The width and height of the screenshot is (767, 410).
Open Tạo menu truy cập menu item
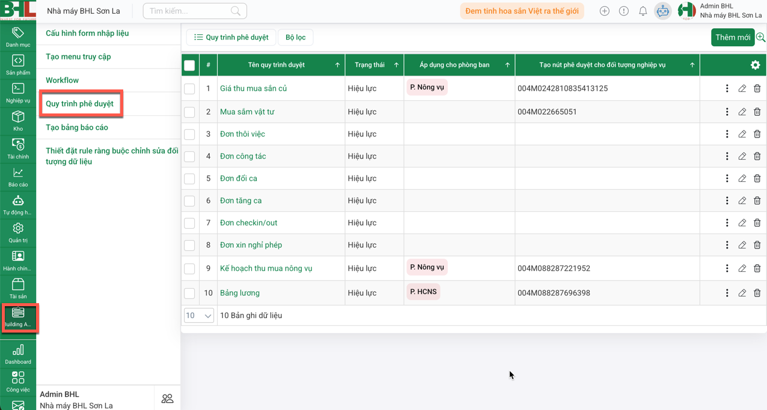pyautogui.click(x=78, y=56)
